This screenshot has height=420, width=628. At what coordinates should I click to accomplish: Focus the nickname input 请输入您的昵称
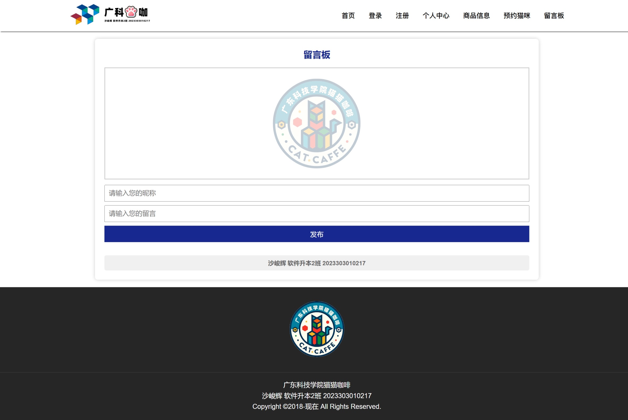[x=317, y=193]
